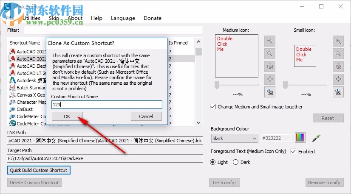Viewport: 351px width, 194px height.
Task: Select the Batch Standar row icon
Action: point(13,88)
